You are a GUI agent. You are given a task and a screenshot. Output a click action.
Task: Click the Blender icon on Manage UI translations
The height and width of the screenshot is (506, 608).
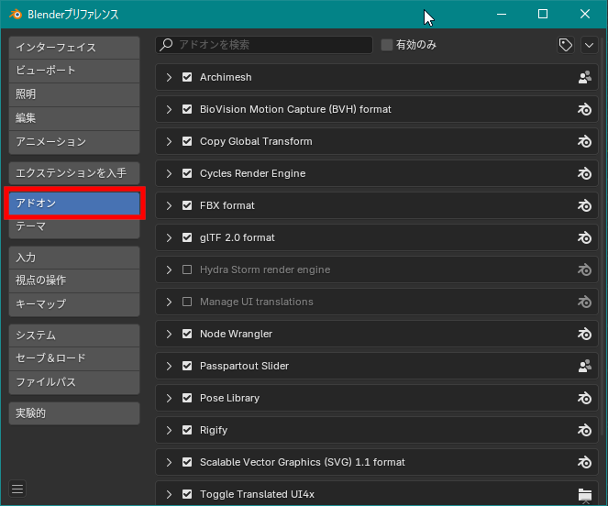(584, 302)
